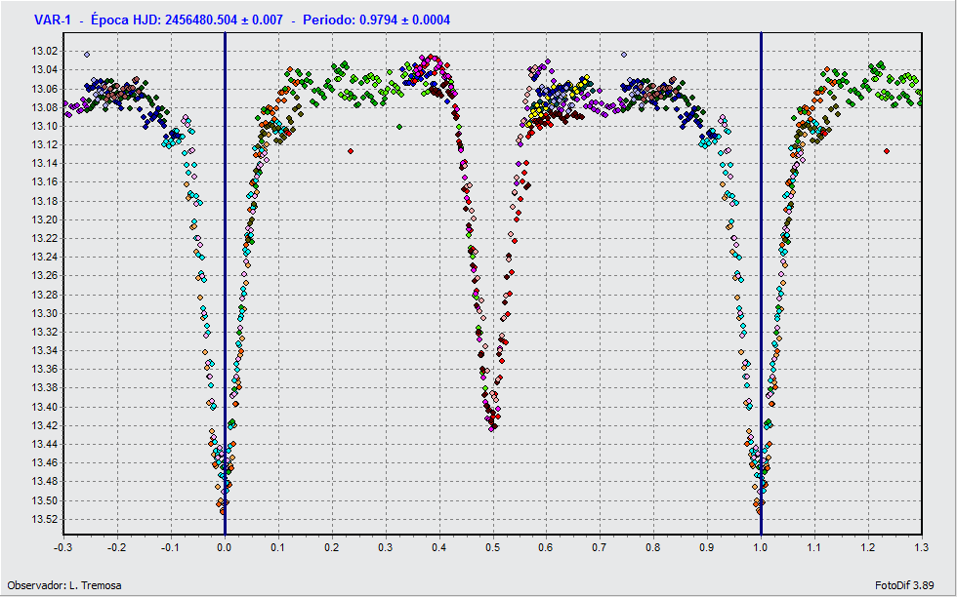Click the 13.46 magnitude axis label

click(x=44, y=462)
